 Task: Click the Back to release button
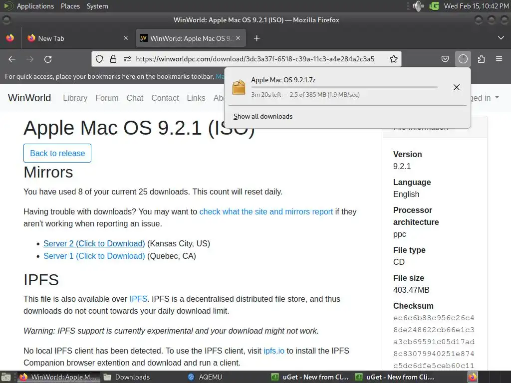tap(57, 153)
